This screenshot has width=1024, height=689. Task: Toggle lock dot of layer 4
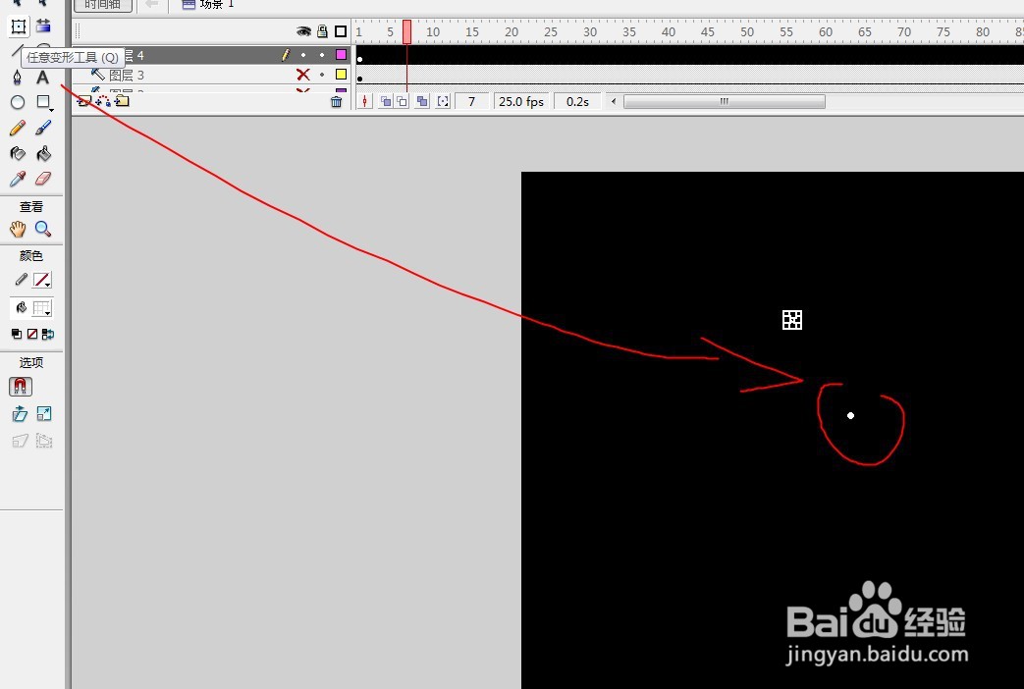(x=322, y=55)
